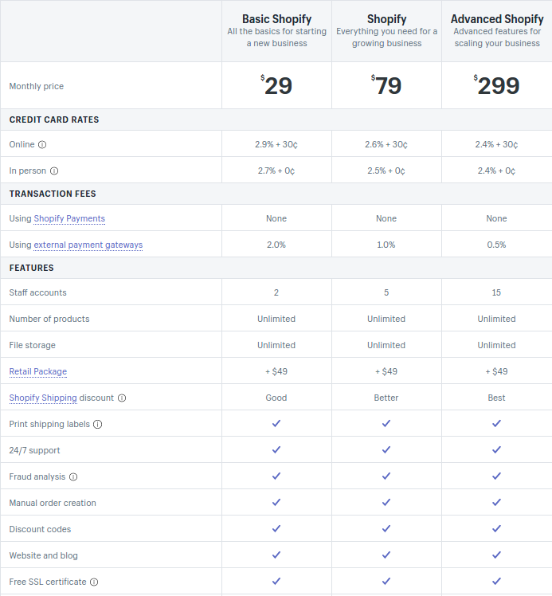Click info icon next to Free SSL certificate
The height and width of the screenshot is (596, 552).
point(94,582)
